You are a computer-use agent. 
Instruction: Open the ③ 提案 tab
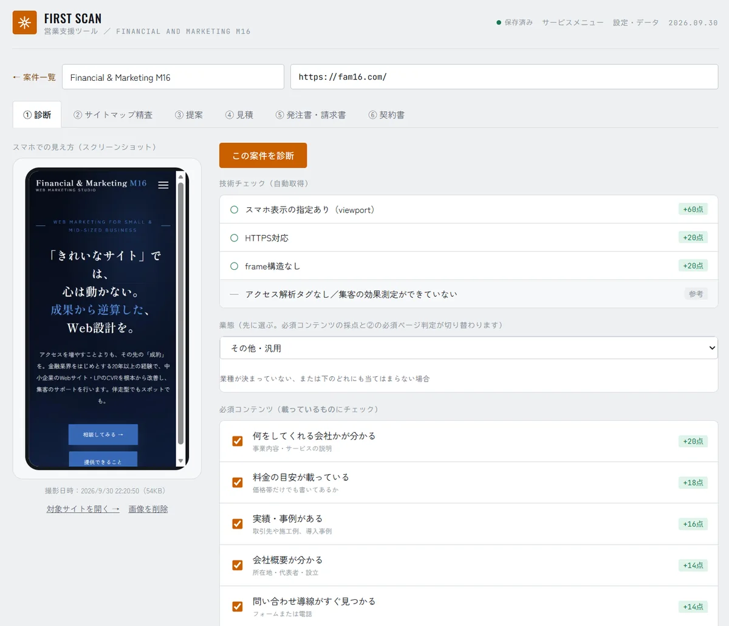point(189,115)
